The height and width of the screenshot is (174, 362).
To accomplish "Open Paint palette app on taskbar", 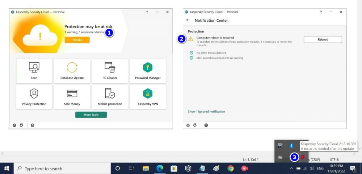I will [216, 169].
